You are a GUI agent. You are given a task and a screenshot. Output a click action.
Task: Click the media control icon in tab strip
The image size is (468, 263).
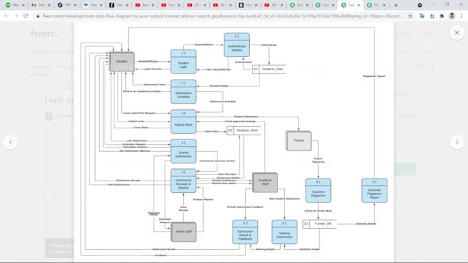(420, 5)
